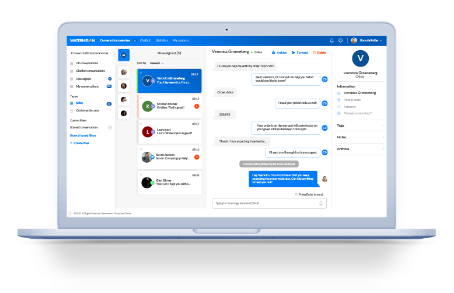Viewport: 454px width, 293px height.
Task: Open the Glen Glover conversation card
Action: [169, 183]
